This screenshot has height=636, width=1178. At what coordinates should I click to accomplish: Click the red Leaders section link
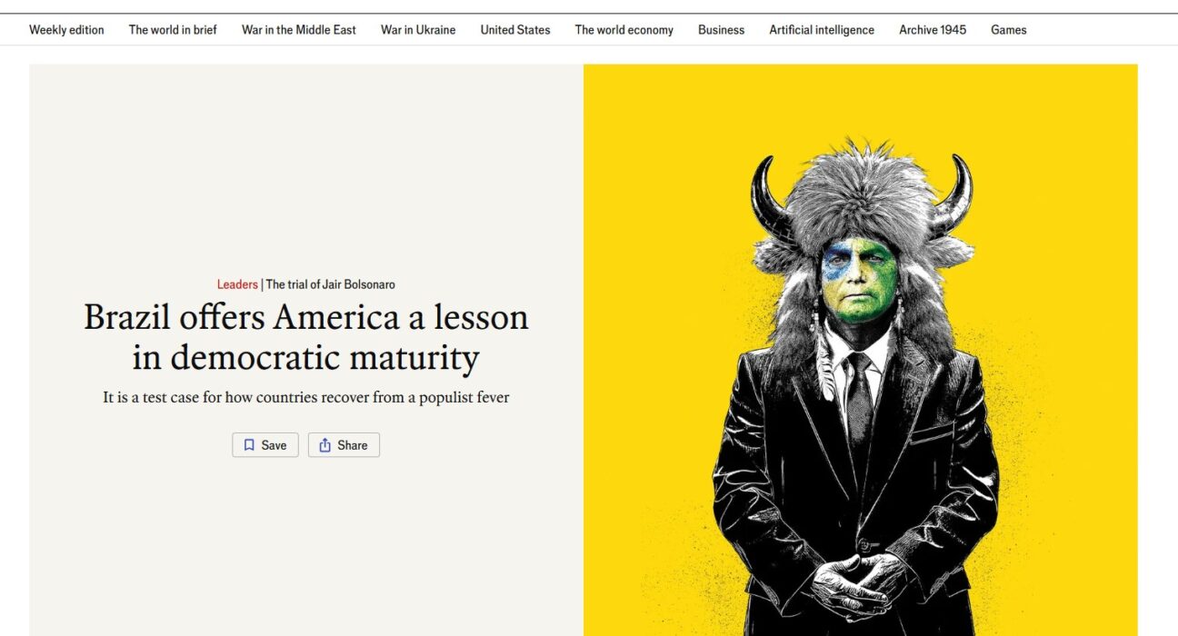coord(237,284)
